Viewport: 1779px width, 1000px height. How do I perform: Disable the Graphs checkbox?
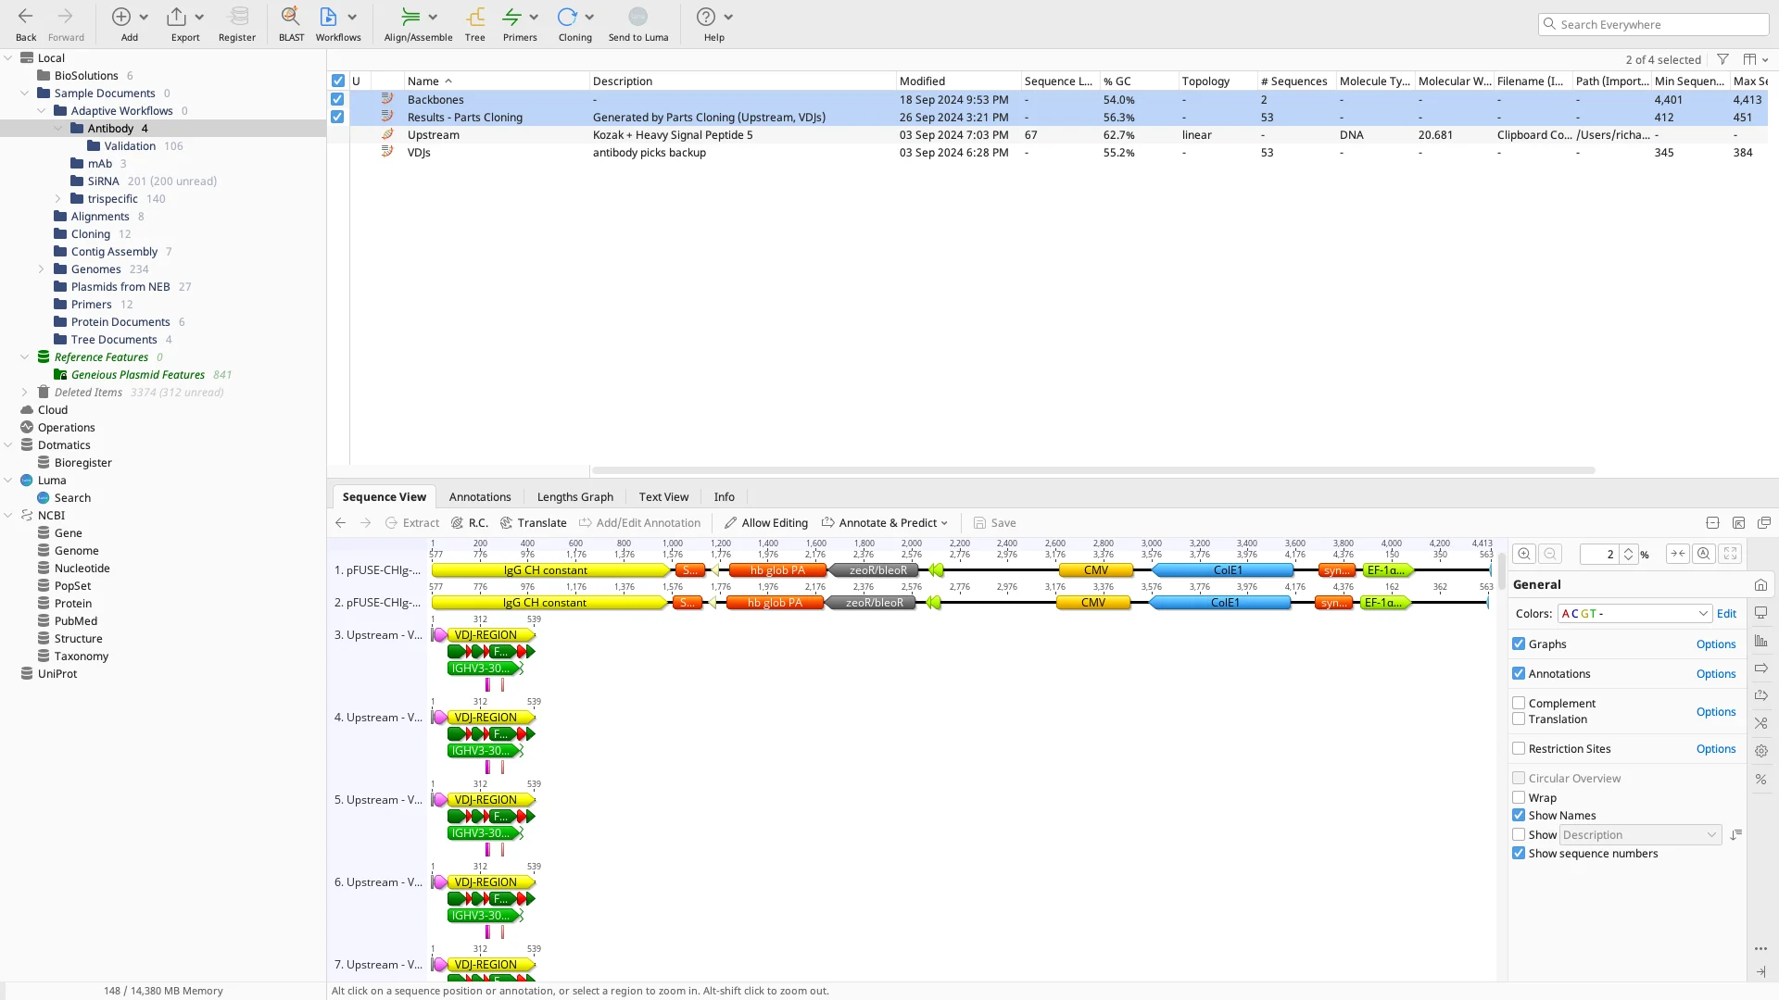click(1519, 644)
